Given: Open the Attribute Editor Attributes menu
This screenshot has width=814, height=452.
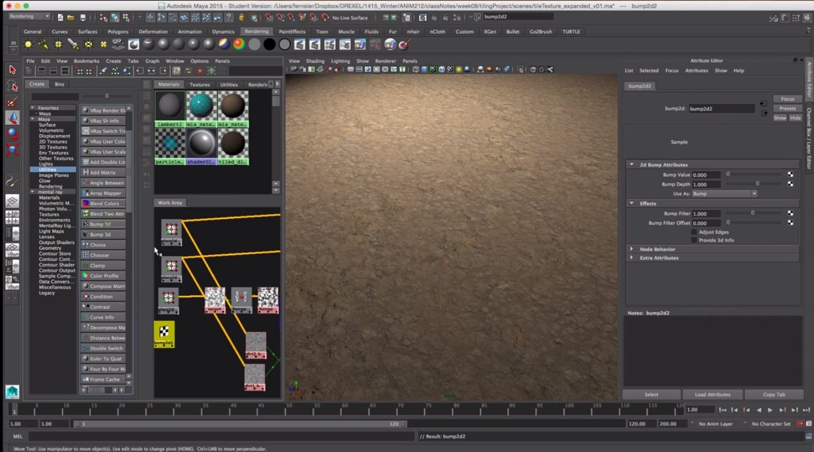Looking at the screenshot, I should (696, 71).
